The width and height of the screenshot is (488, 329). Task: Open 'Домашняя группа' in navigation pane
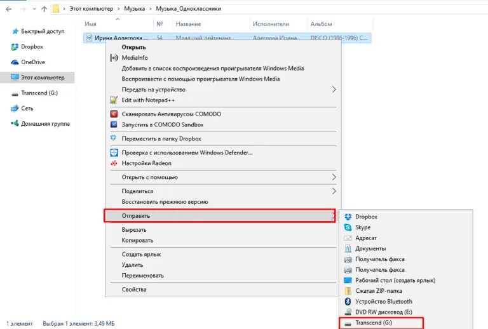click(x=41, y=124)
